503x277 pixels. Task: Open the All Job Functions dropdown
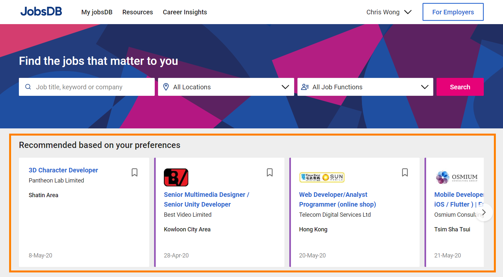(424, 87)
